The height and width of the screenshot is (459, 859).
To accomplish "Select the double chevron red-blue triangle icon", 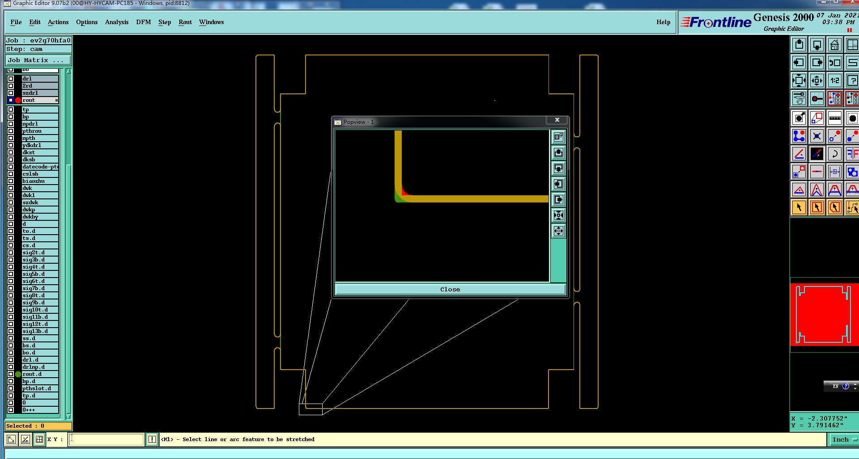I will click(817, 189).
